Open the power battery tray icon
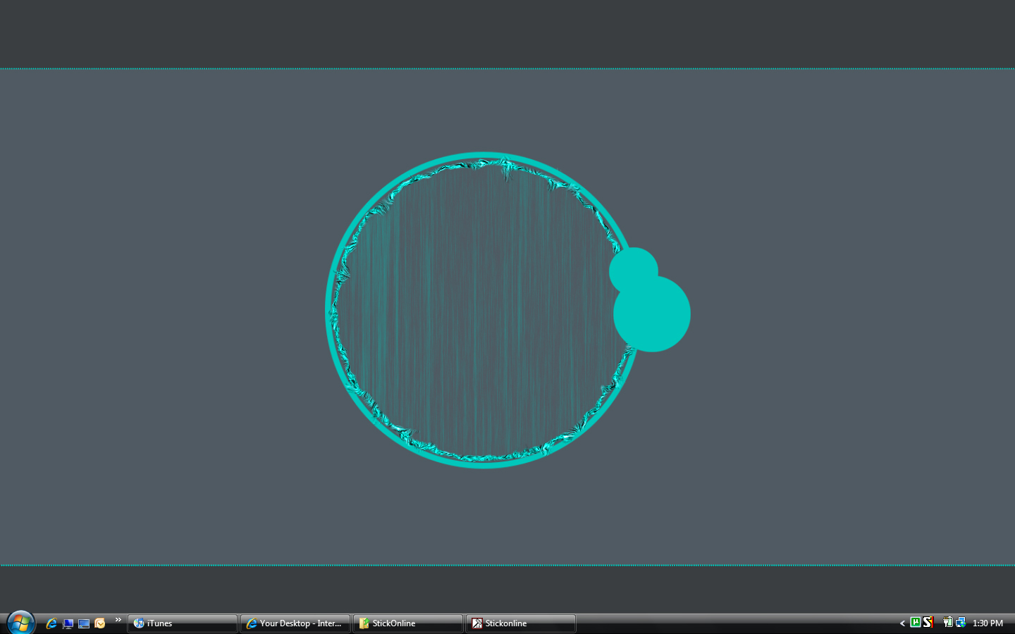This screenshot has width=1015, height=634. [948, 622]
